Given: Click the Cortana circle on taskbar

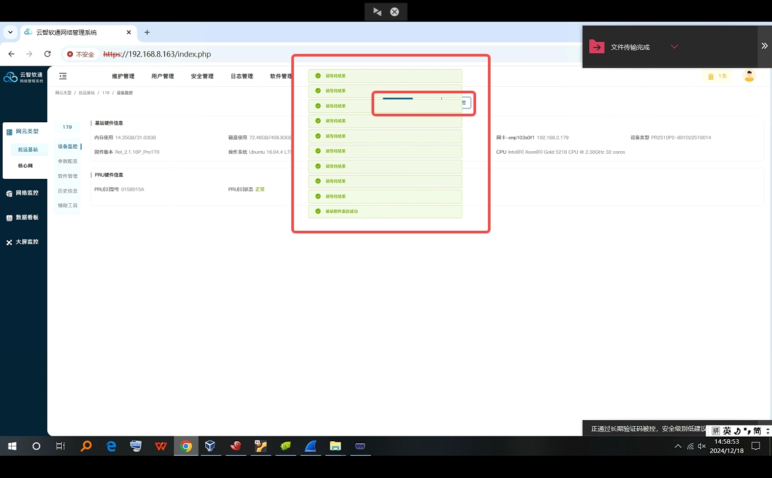Looking at the screenshot, I should tap(36, 446).
